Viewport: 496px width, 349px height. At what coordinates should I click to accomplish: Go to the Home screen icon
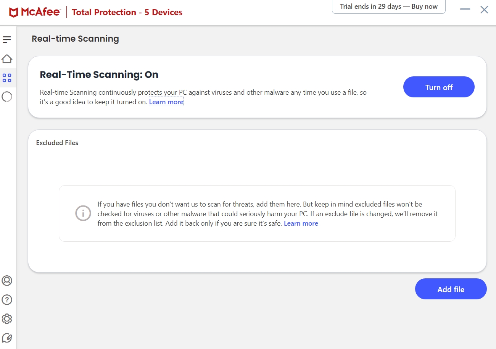[7, 59]
